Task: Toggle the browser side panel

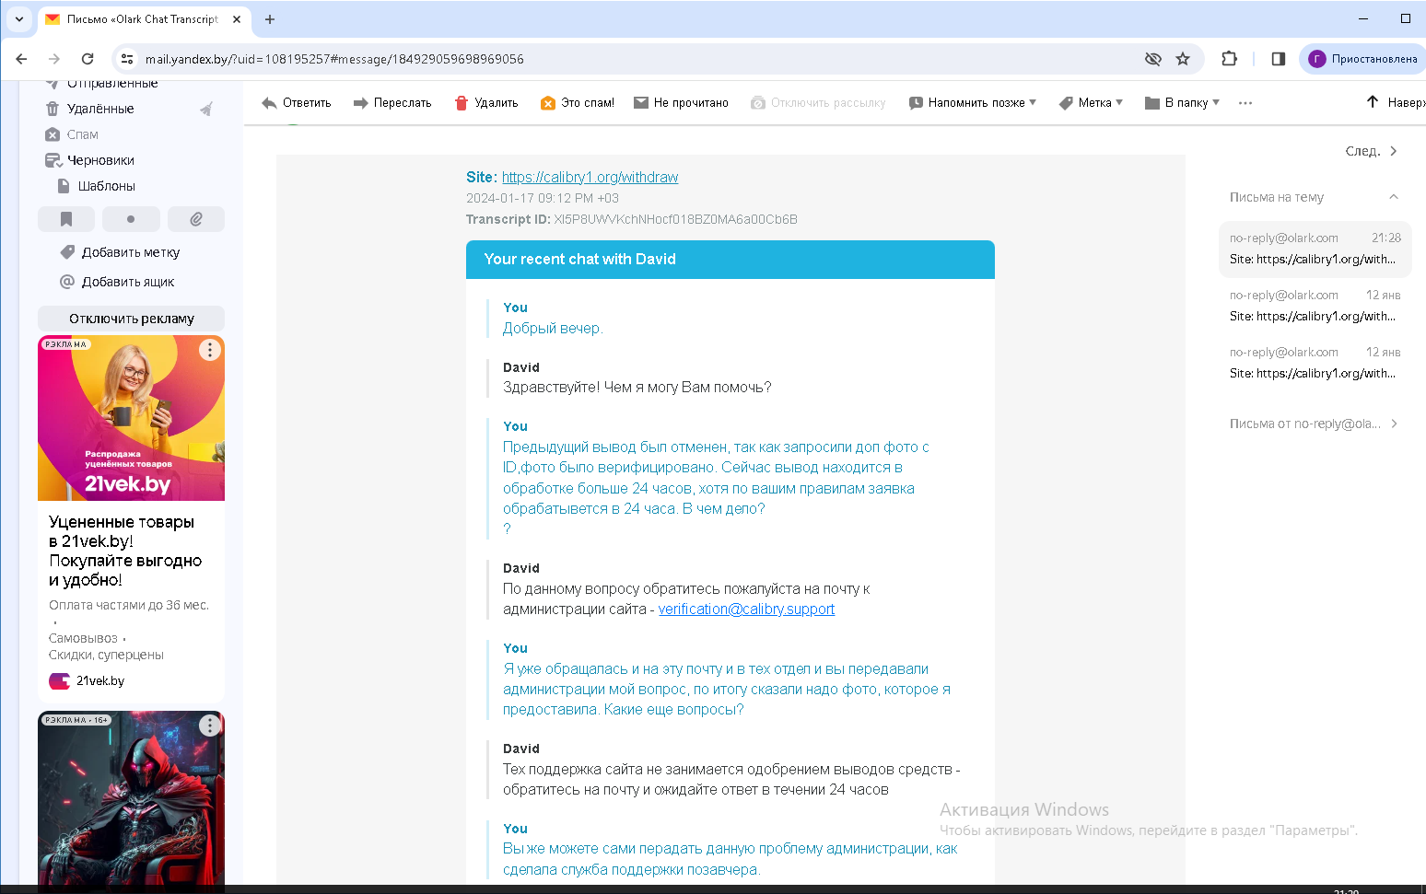Action: point(1278,59)
